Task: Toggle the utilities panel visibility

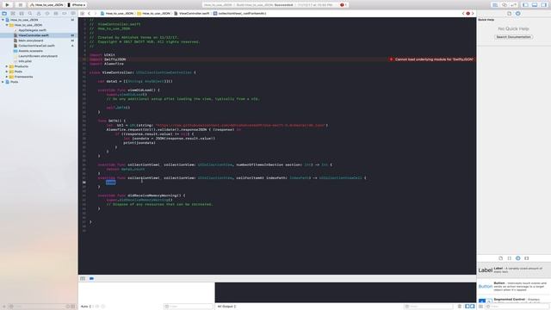Action: click(544, 5)
